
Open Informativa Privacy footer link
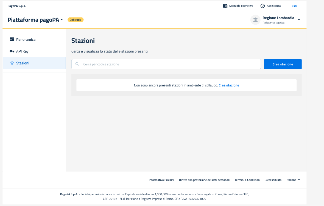[161, 180]
